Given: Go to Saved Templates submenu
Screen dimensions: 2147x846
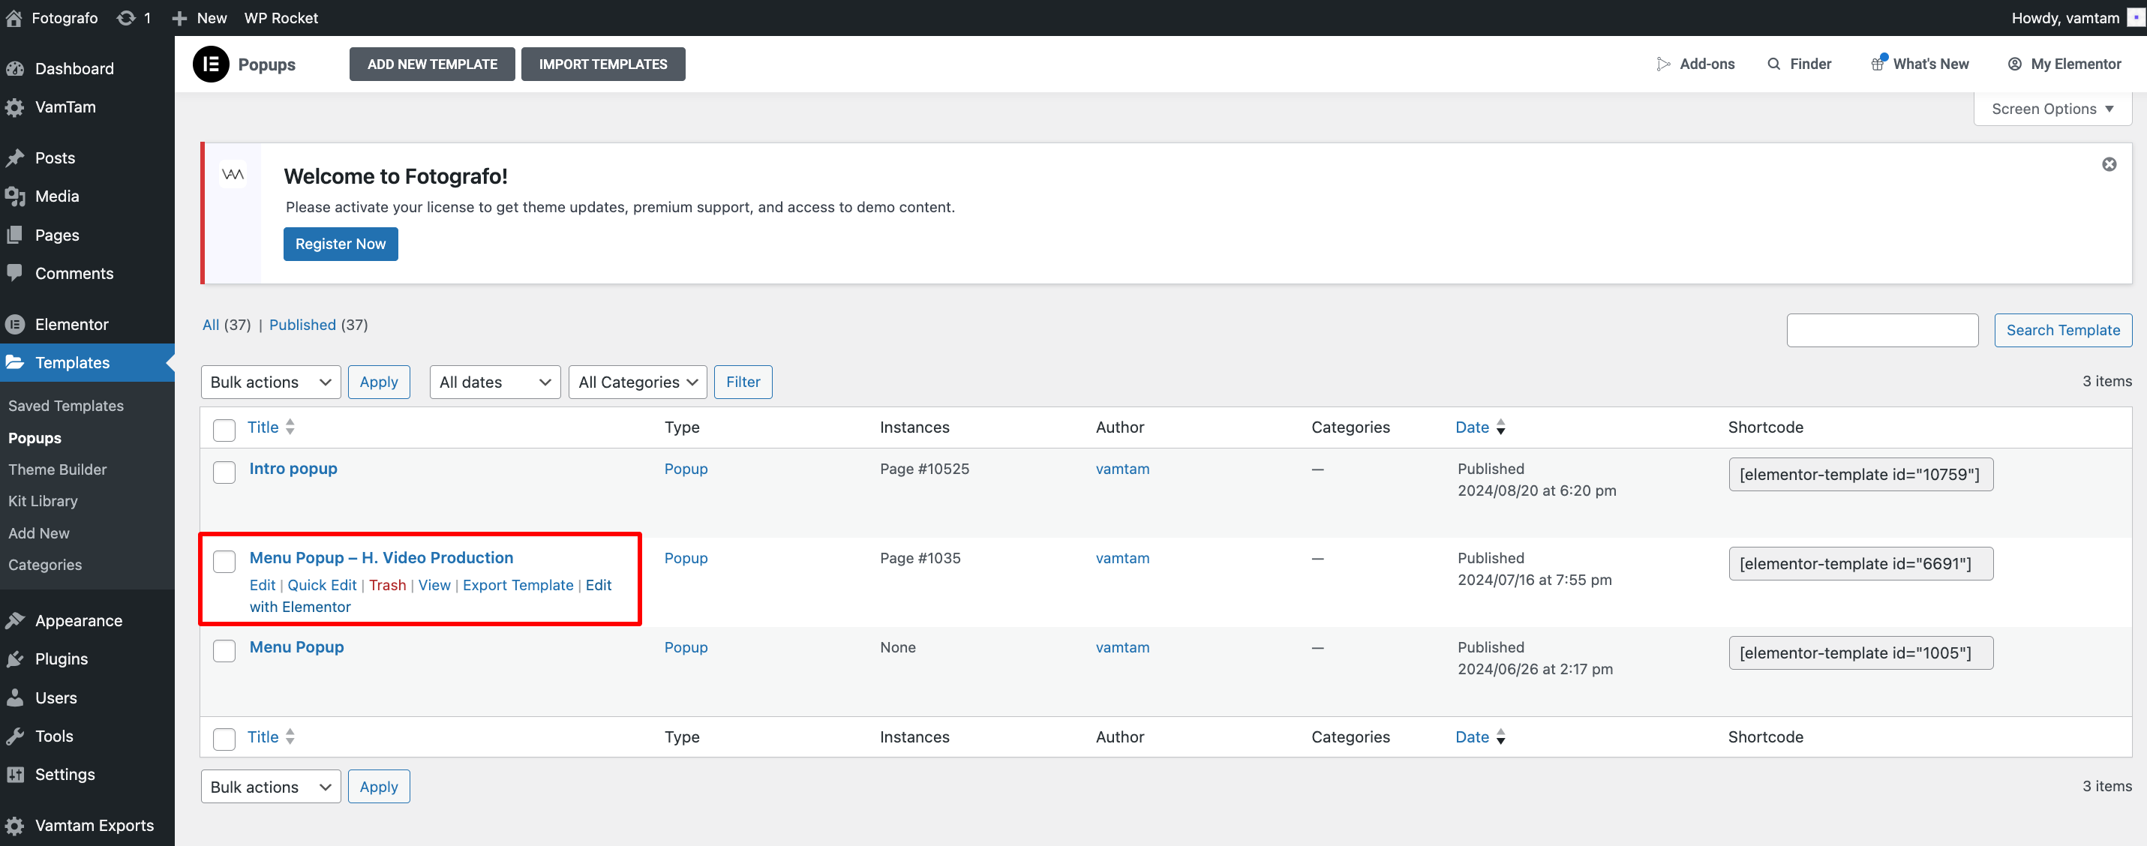Looking at the screenshot, I should [66, 405].
